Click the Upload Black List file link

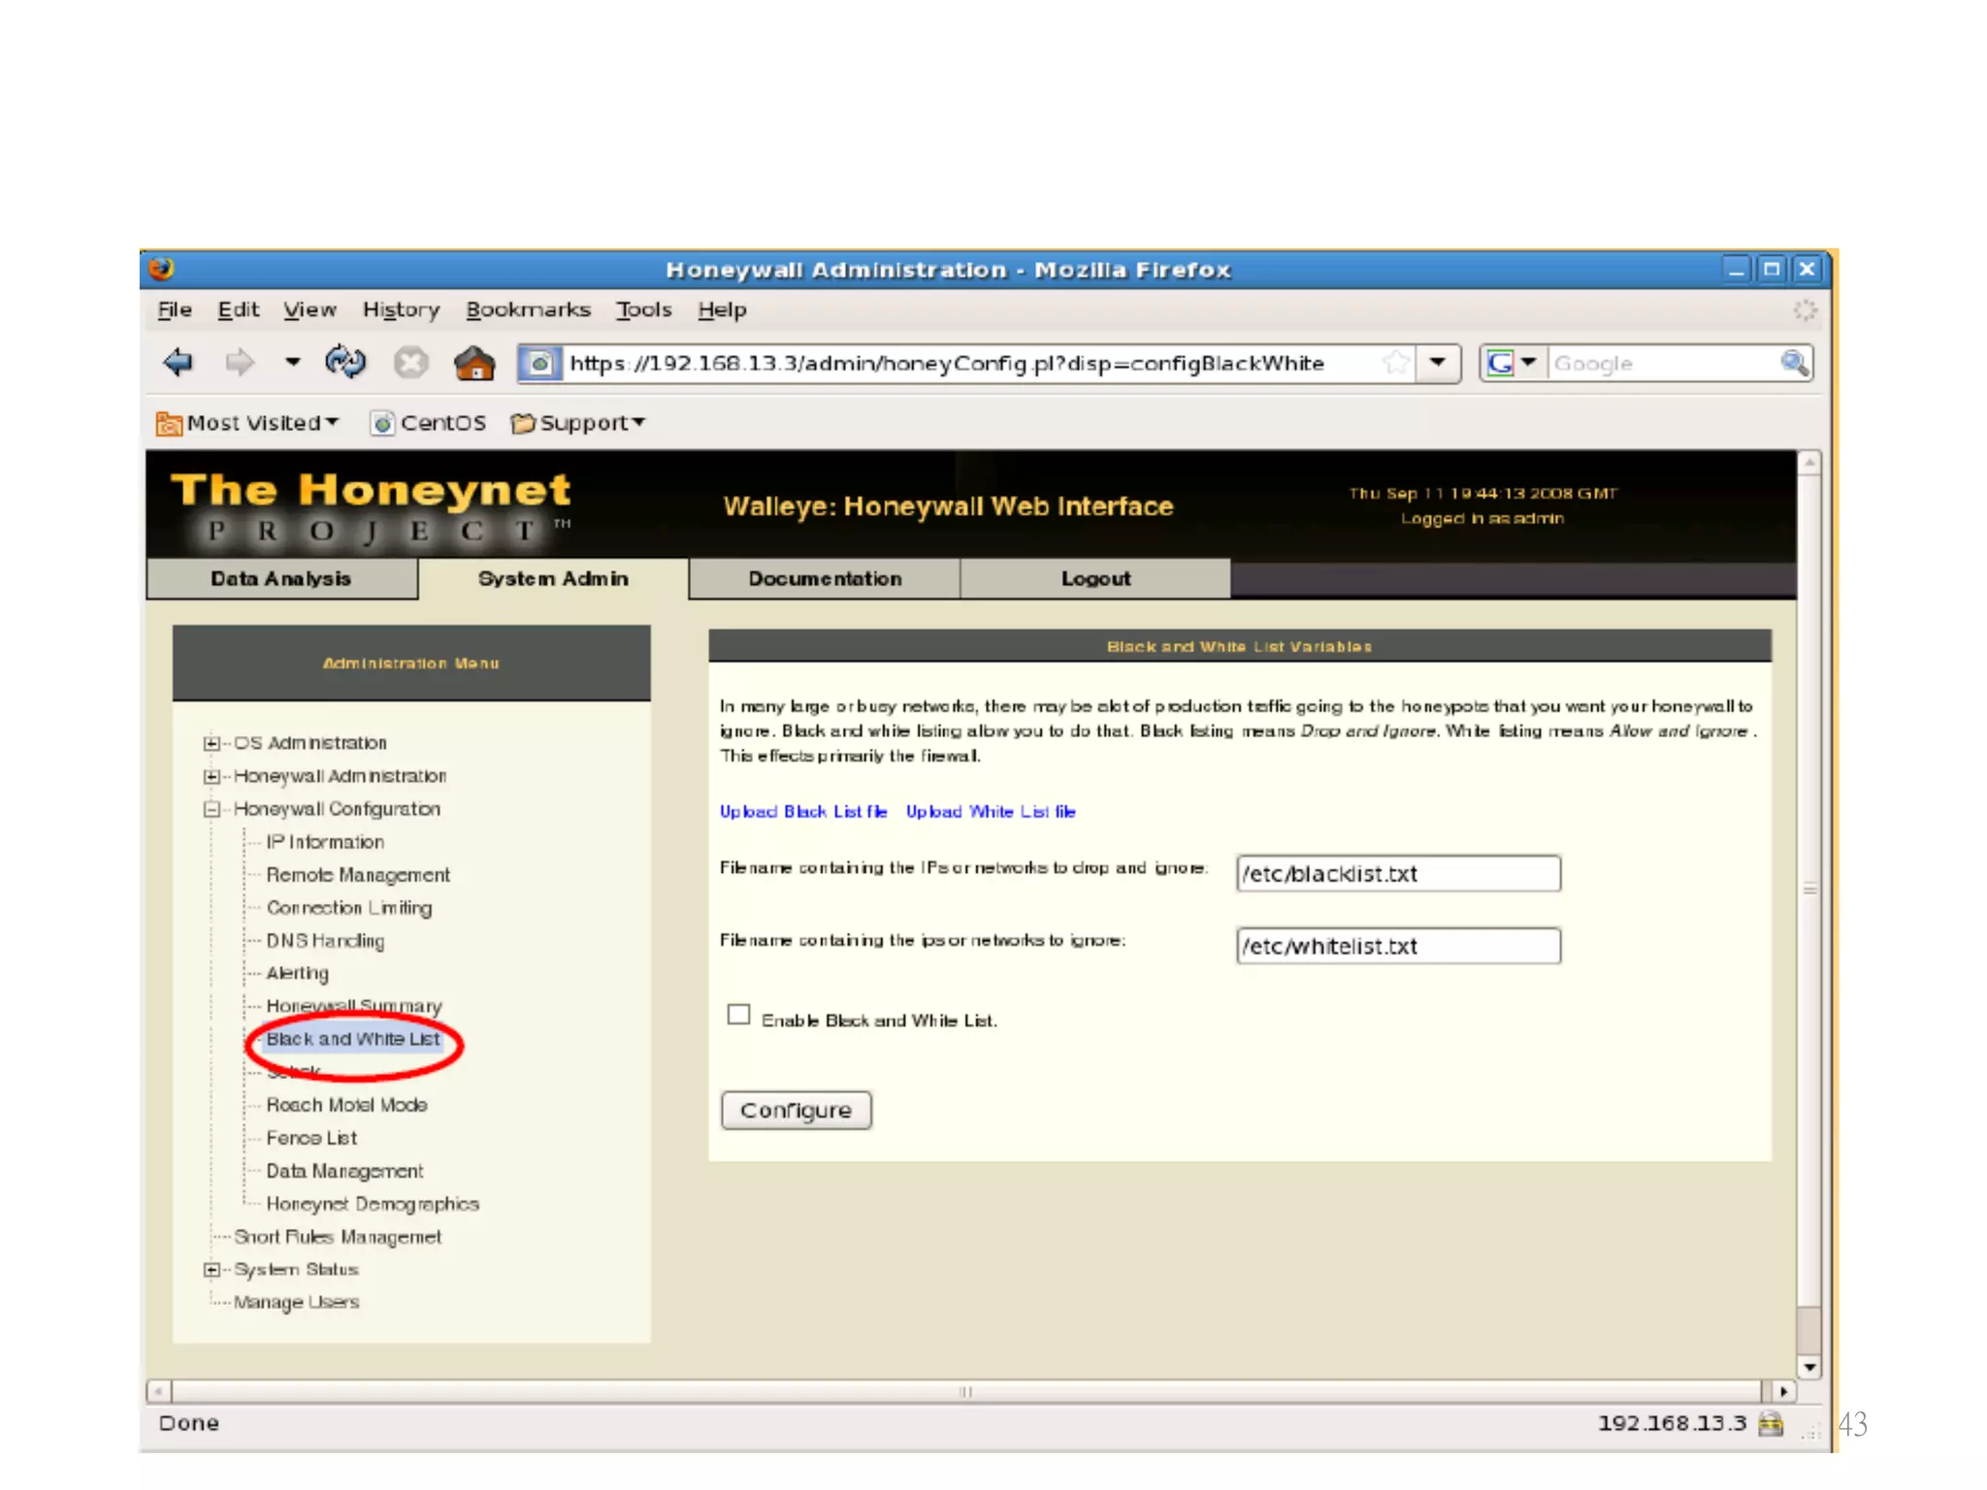click(x=803, y=811)
